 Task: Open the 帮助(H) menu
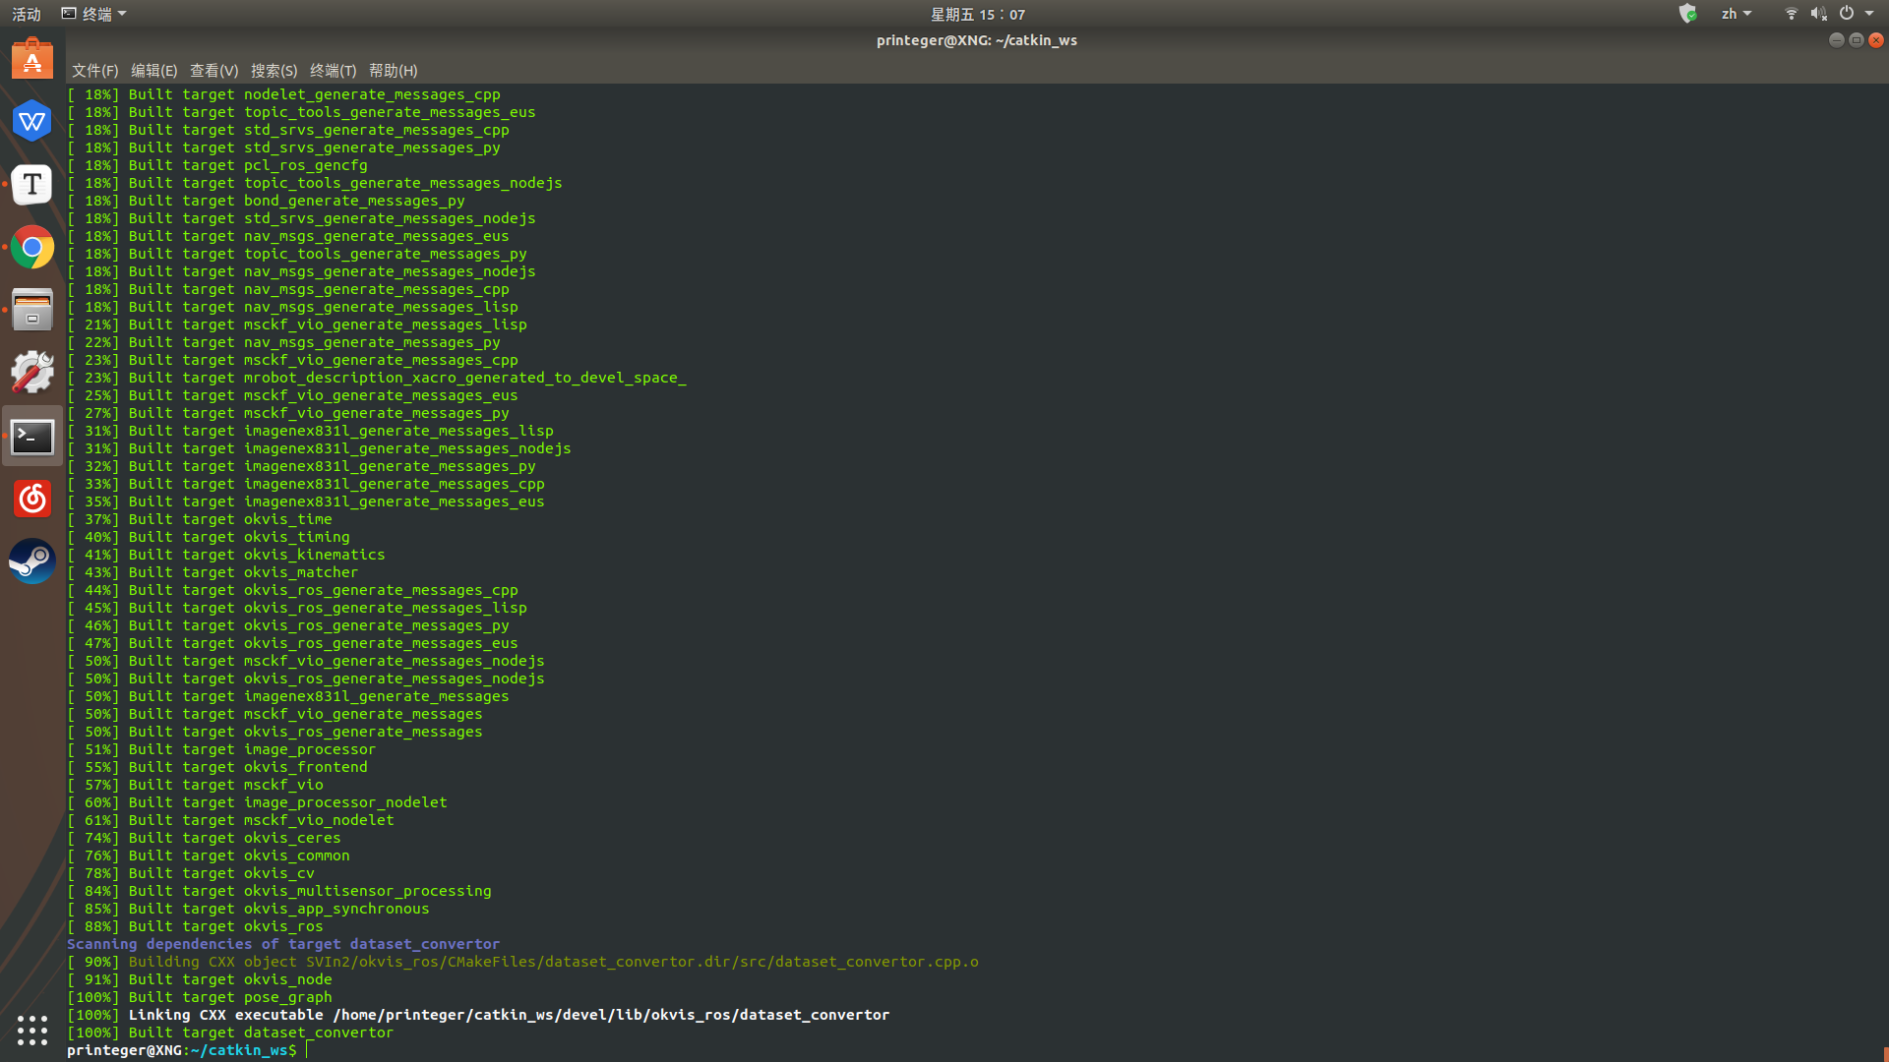click(393, 71)
